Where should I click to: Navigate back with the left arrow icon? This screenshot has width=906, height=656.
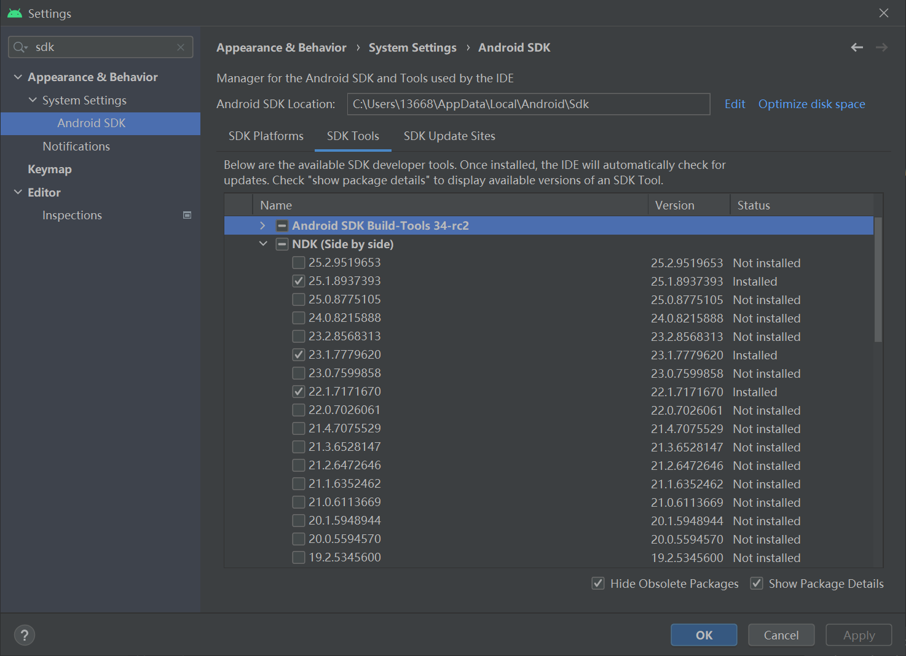pyautogui.click(x=857, y=47)
